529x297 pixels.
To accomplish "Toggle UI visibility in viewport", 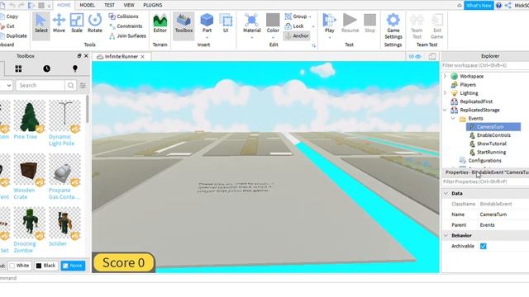I will point(415,57).
